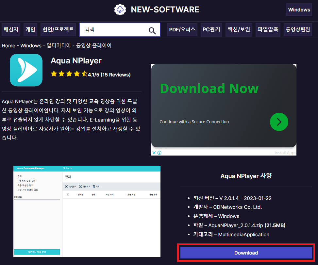Click the star rating icons
Image resolution: width=318 pixels, height=265 pixels.
tap(69, 74)
